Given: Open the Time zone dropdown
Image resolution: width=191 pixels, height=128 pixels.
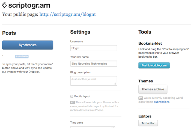Looking at the screenshot, I should tap(92, 127).
